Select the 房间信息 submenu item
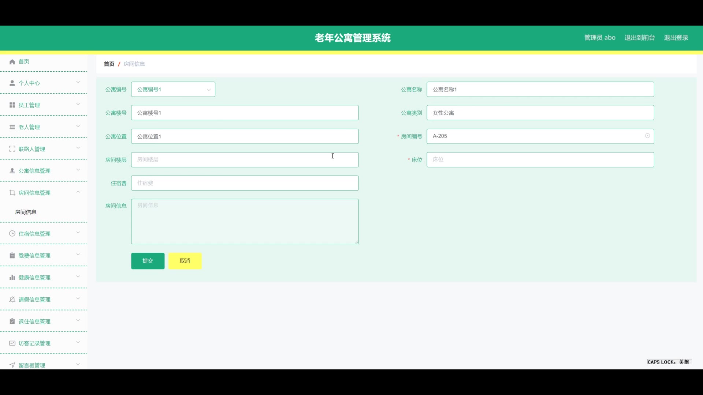The height and width of the screenshot is (395, 703). pos(26,212)
